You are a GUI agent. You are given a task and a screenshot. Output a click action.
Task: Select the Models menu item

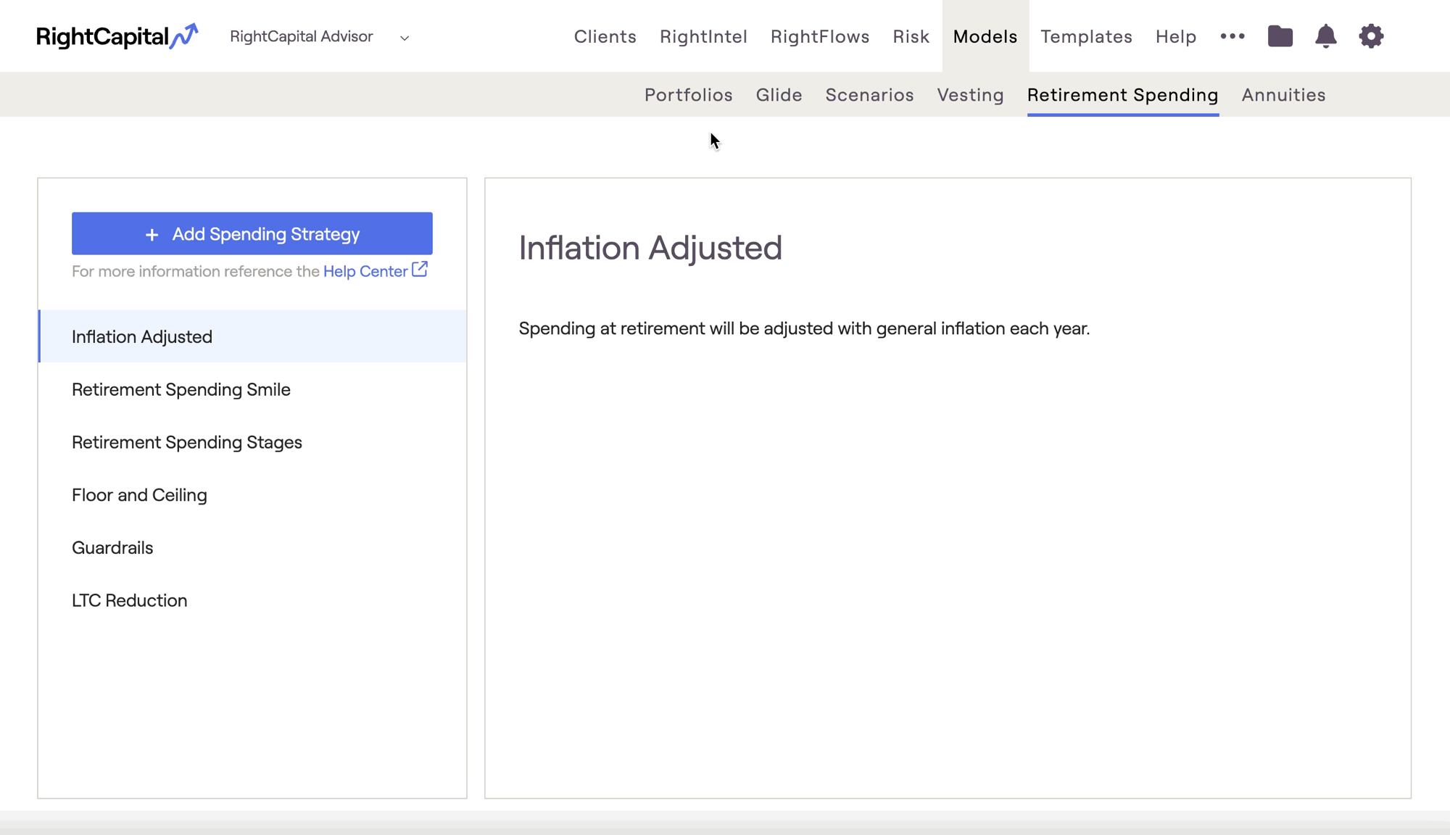pyautogui.click(x=985, y=36)
